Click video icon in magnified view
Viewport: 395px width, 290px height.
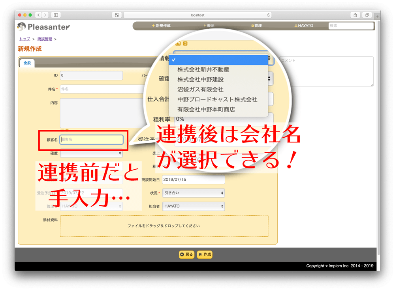click(185, 43)
